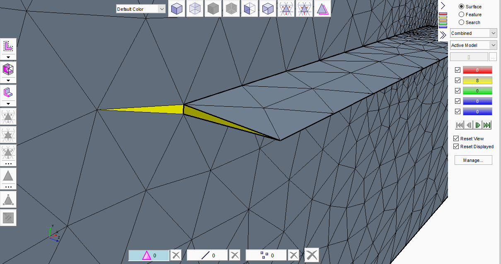Open the Default Color dropdown
Screen dimensions: 501x264
[x=140, y=9]
